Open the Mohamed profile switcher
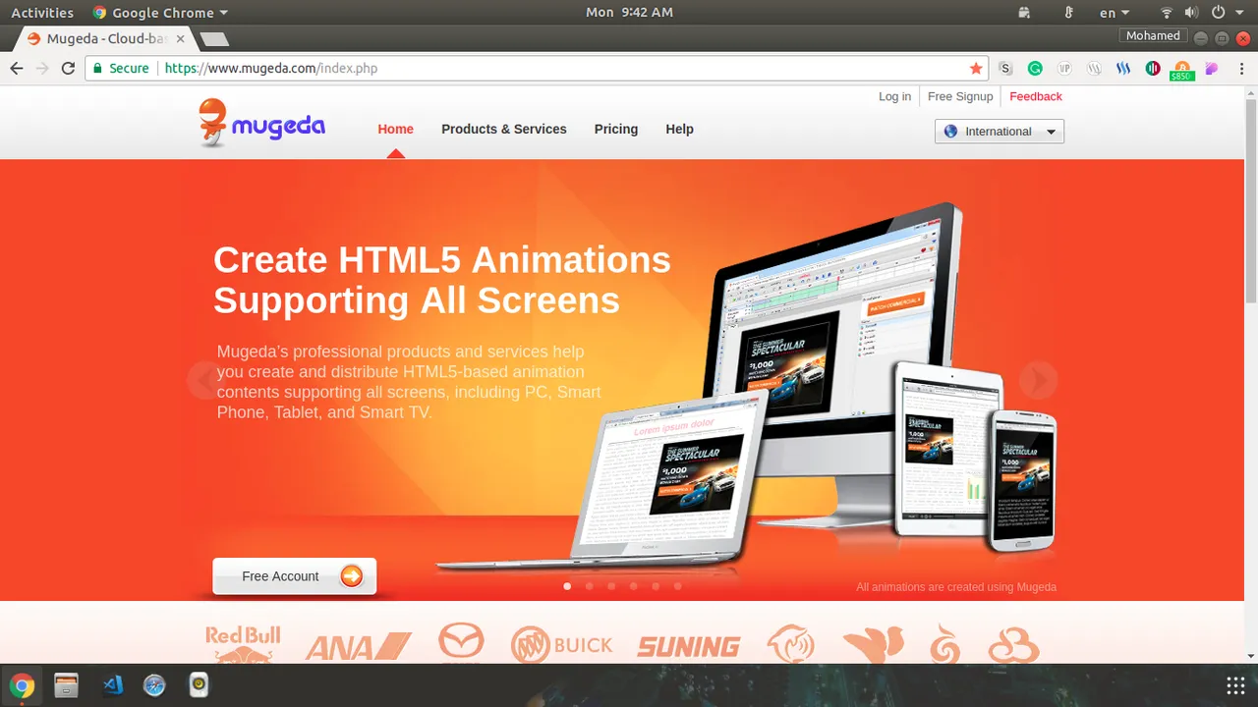The width and height of the screenshot is (1258, 707). point(1153,35)
